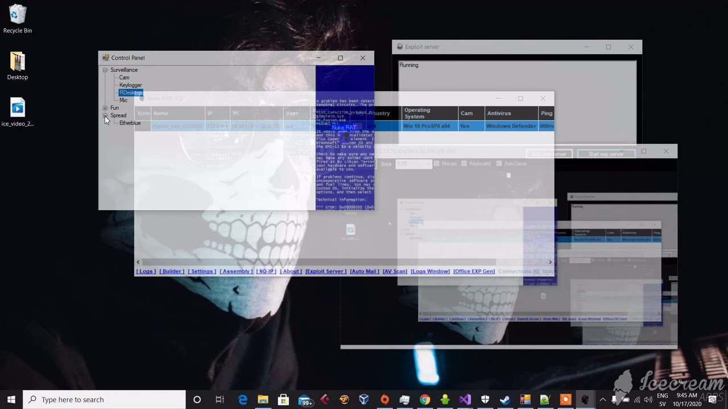Click the Ping column header
The height and width of the screenshot is (409, 728).
click(x=546, y=113)
